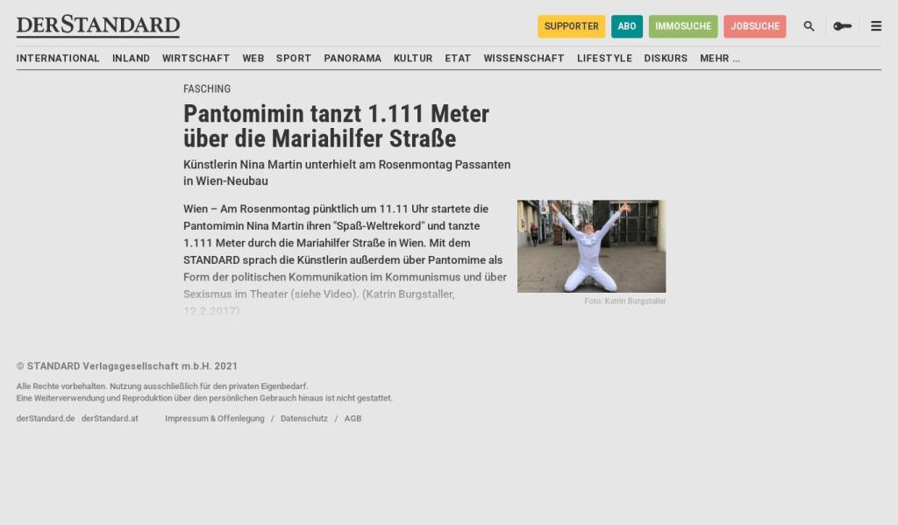
Task: Open the pantomime dancer photo
Action: tap(591, 246)
